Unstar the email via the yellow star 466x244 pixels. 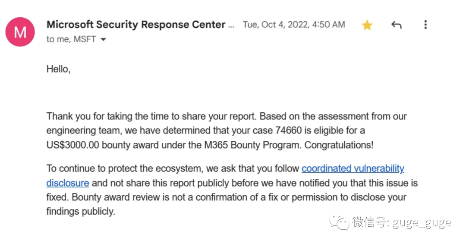367,25
